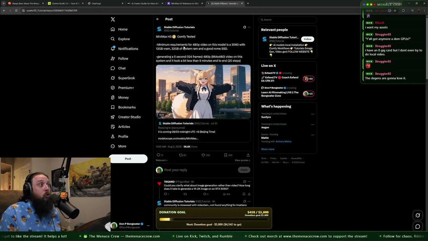The image size is (428, 241).
Task: Switch to the CineForge tab
Action: (106, 3)
